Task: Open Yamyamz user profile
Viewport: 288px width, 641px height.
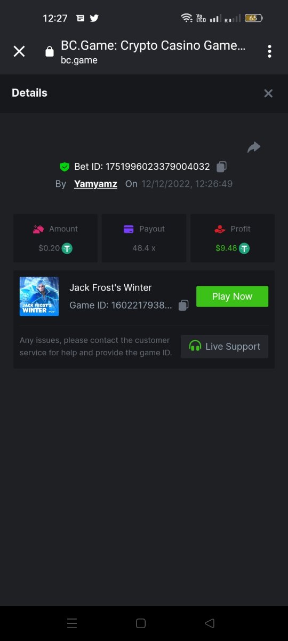Action: point(95,184)
